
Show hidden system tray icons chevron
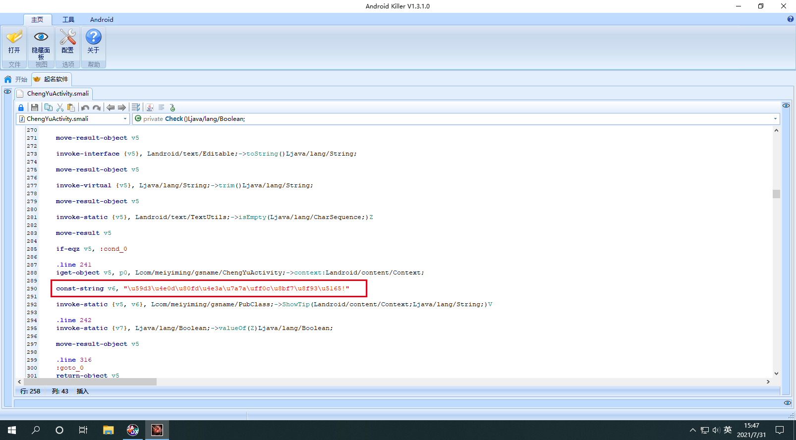(692, 430)
